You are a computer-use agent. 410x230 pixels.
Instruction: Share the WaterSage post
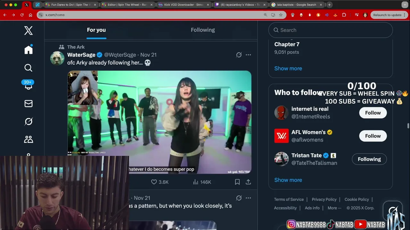pyautogui.click(x=248, y=182)
